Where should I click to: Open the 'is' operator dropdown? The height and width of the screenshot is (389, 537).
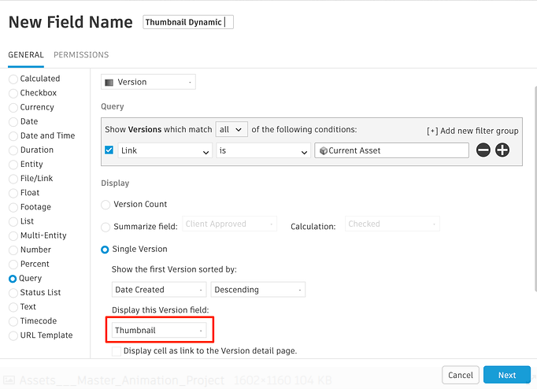pyautogui.click(x=263, y=150)
